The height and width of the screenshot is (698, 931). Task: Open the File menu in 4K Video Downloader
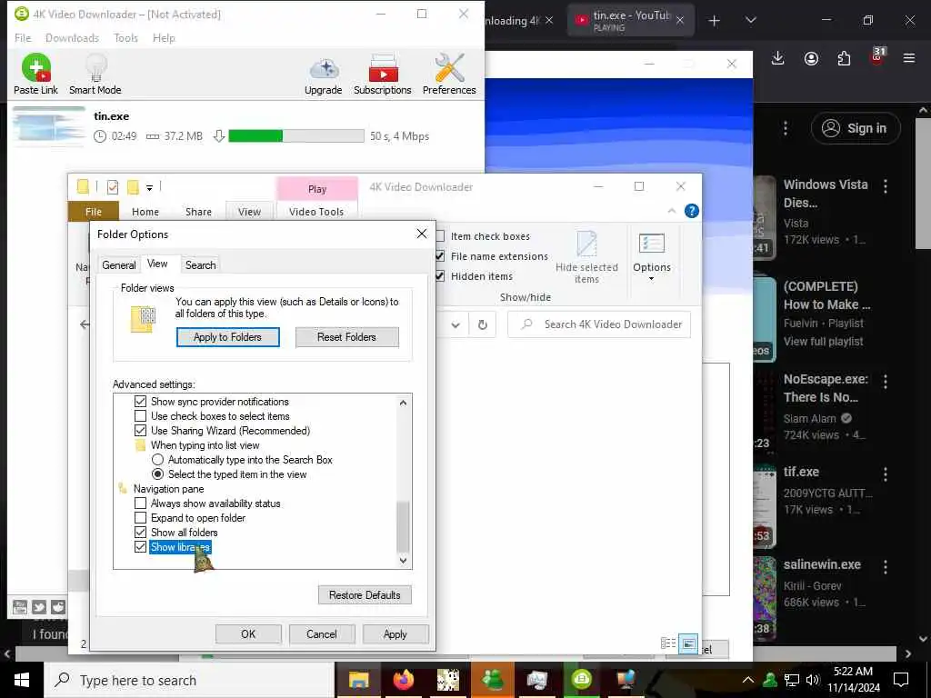pos(23,38)
